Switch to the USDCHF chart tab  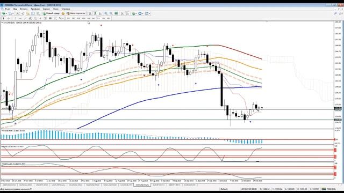point(58,185)
